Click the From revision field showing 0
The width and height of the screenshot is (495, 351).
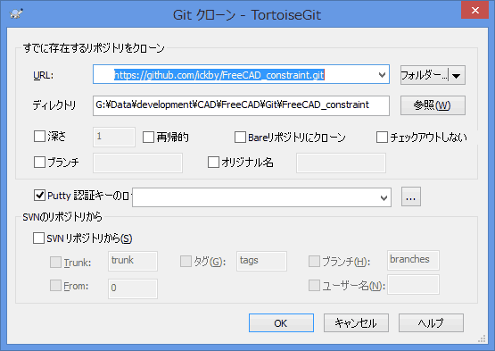pos(133,288)
